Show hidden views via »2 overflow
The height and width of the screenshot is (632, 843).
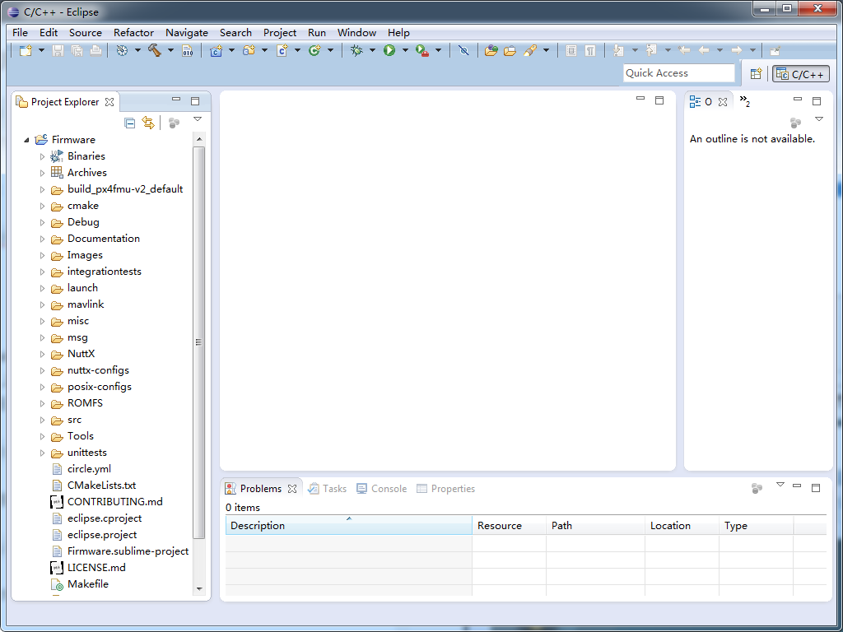(x=744, y=101)
